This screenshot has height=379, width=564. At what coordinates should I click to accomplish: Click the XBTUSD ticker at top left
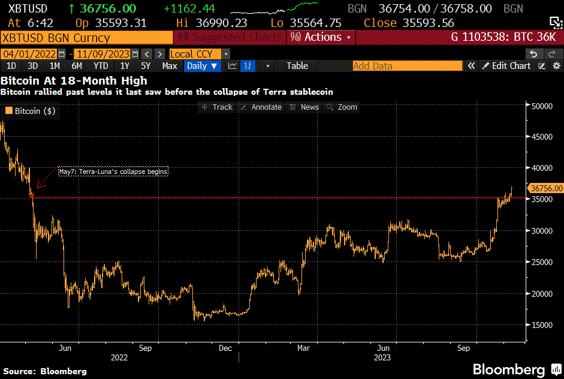point(28,8)
